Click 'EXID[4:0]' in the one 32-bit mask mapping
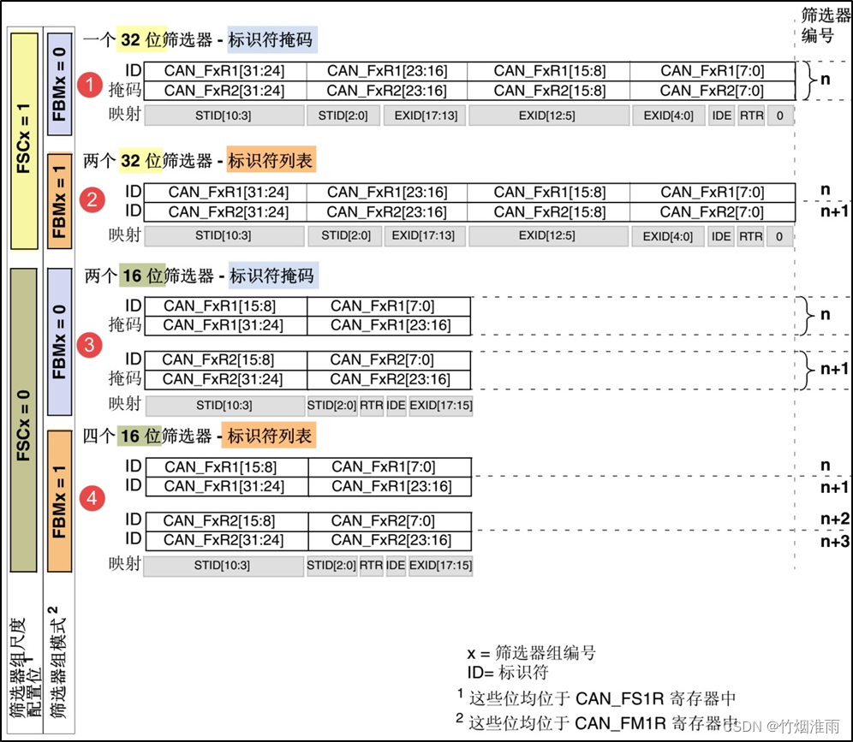The height and width of the screenshot is (742, 853). [x=669, y=116]
